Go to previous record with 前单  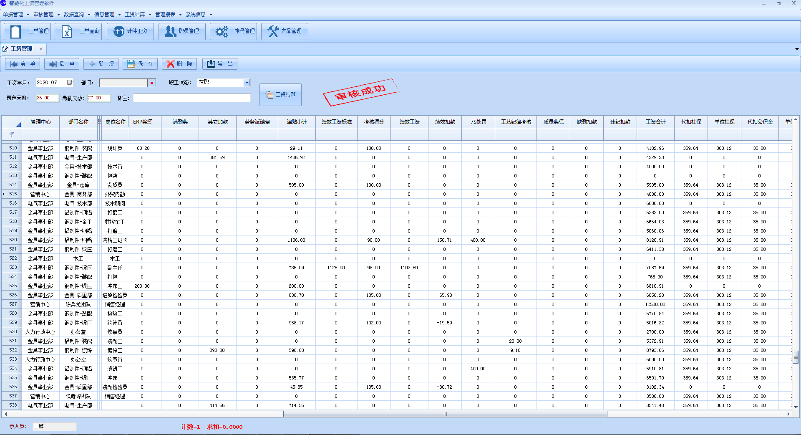(x=23, y=64)
